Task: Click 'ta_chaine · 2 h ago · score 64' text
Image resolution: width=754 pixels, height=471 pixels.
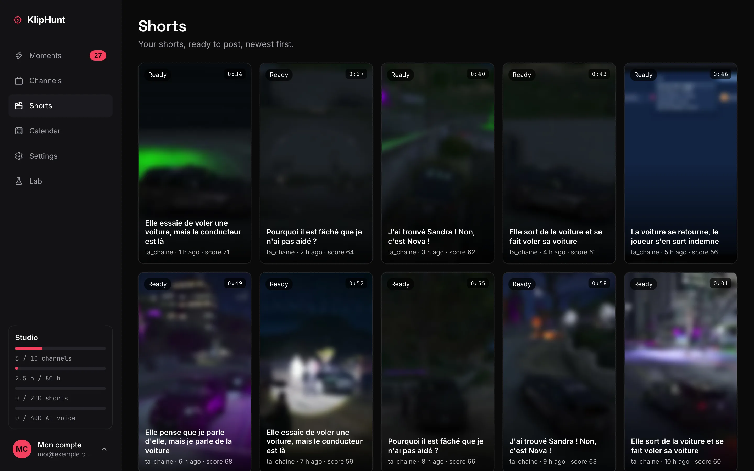Action: click(310, 252)
